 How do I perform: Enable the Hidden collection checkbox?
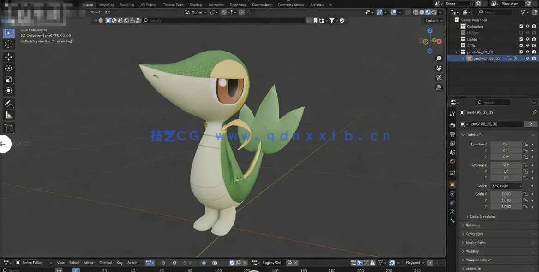(x=521, y=32)
